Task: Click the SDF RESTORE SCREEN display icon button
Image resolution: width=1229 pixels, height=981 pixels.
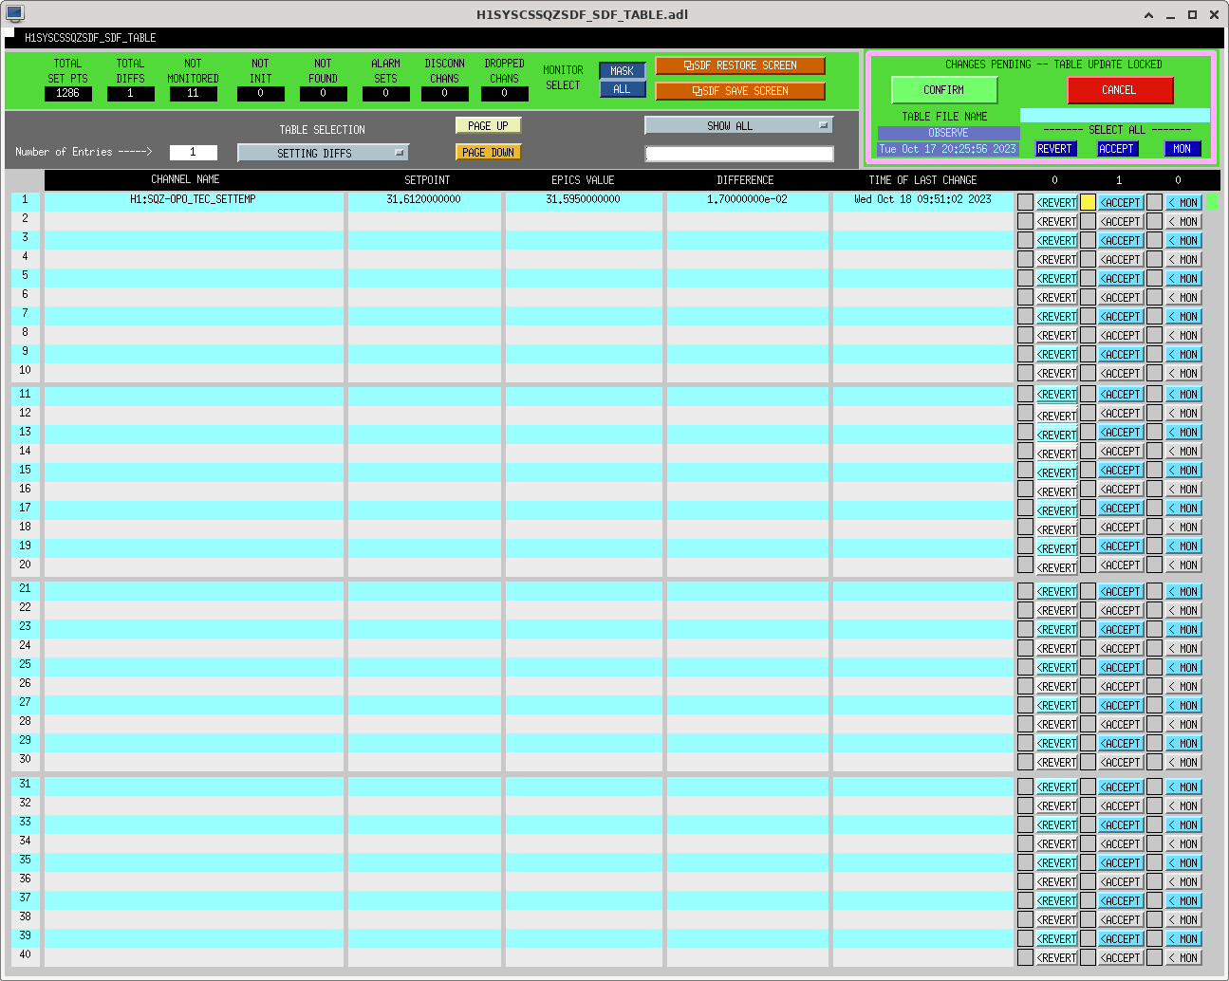Action: (x=739, y=65)
